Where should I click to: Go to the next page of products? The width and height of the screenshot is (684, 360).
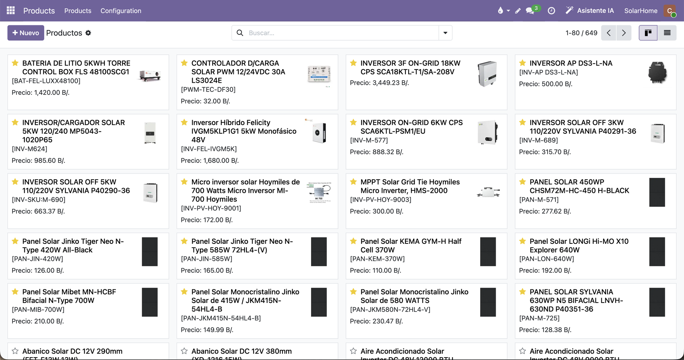[624, 33]
